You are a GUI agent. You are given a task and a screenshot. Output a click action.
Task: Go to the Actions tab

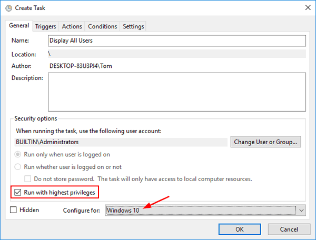(x=72, y=26)
